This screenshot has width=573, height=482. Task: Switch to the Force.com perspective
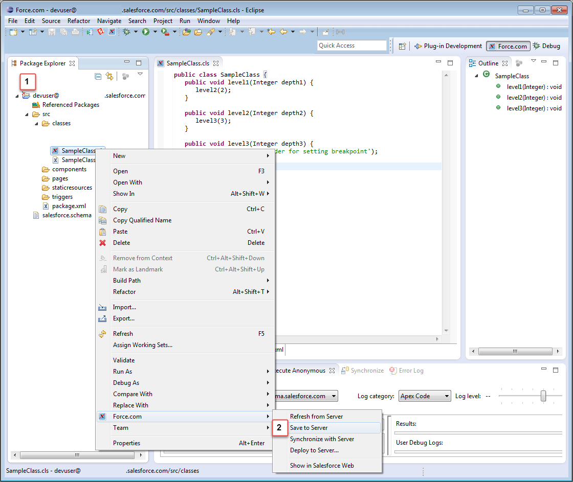[x=508, y=46]
